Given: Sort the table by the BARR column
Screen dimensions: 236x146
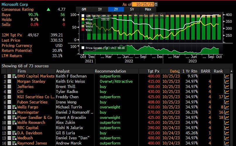Looking at the screenshot, I should 206,71.
